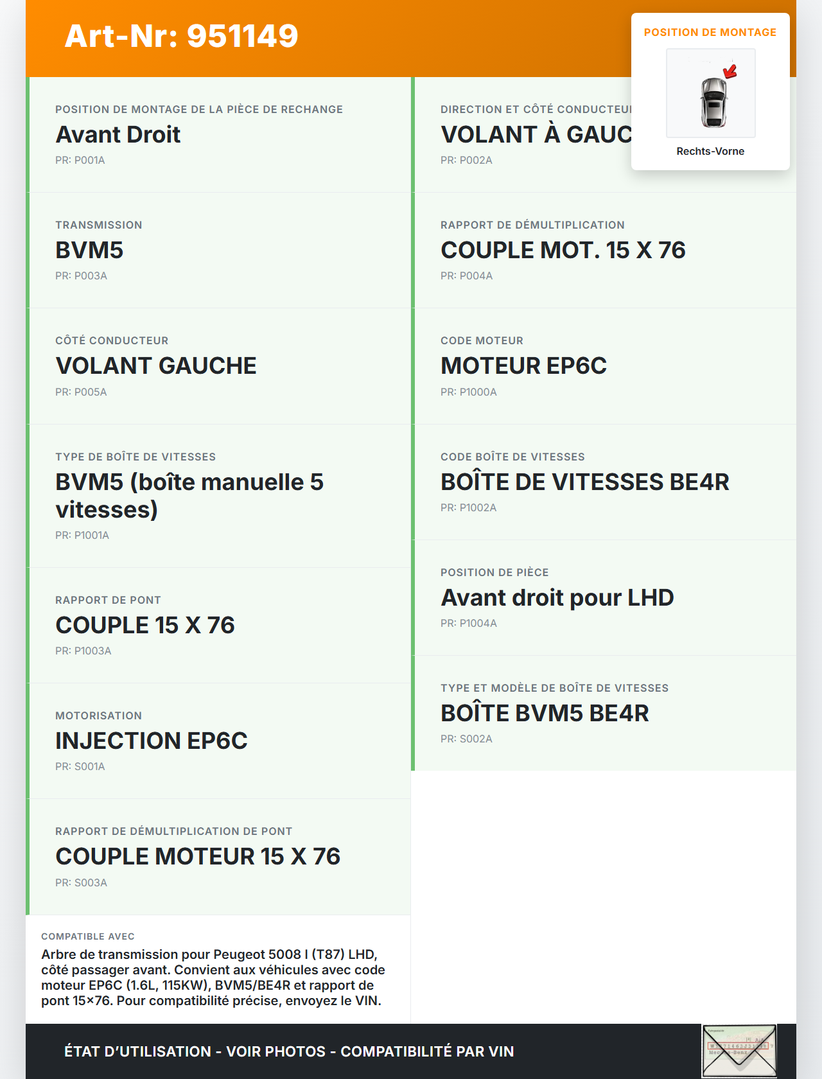Select BVM5 (boîte manuelle 5 vitesses) entry

point(189,495)
